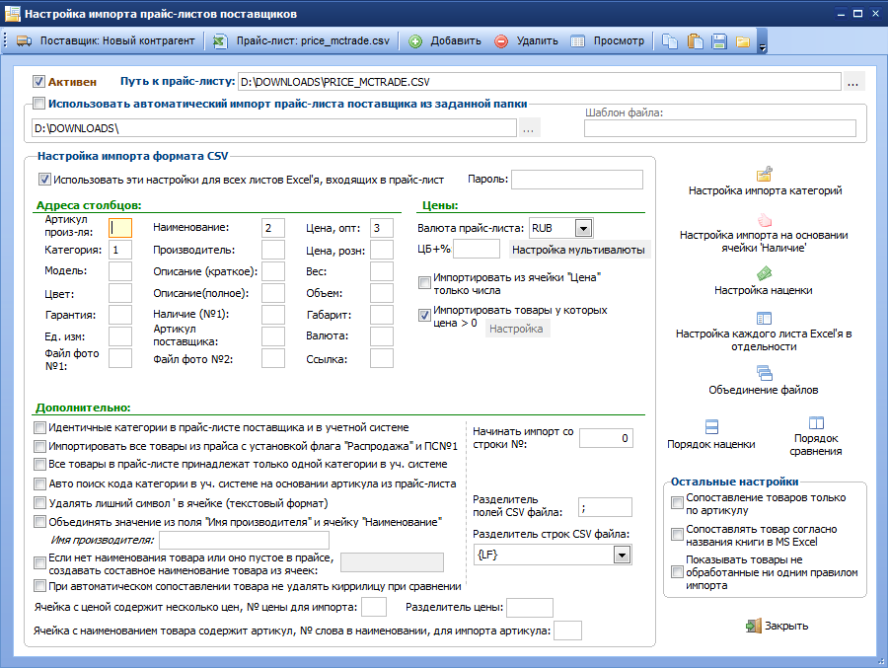Copy settings with the copy icon

(x=670, y=41)
